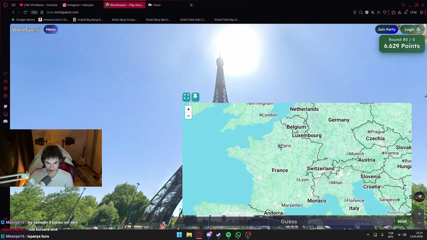427x240 pixels.
Task: Open Easy Setup settings icon
Action: click(422, 12)
